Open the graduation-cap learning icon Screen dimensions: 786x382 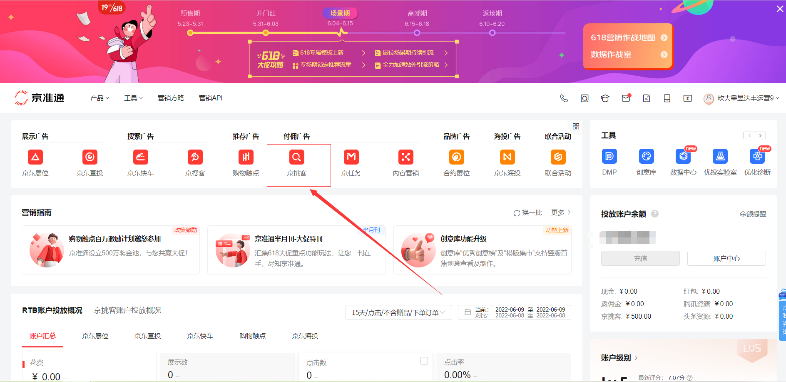pyautogui.click(x=605, y=98)
